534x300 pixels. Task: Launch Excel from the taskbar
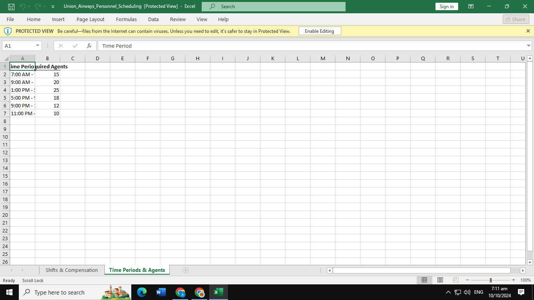tap(218, 292)
